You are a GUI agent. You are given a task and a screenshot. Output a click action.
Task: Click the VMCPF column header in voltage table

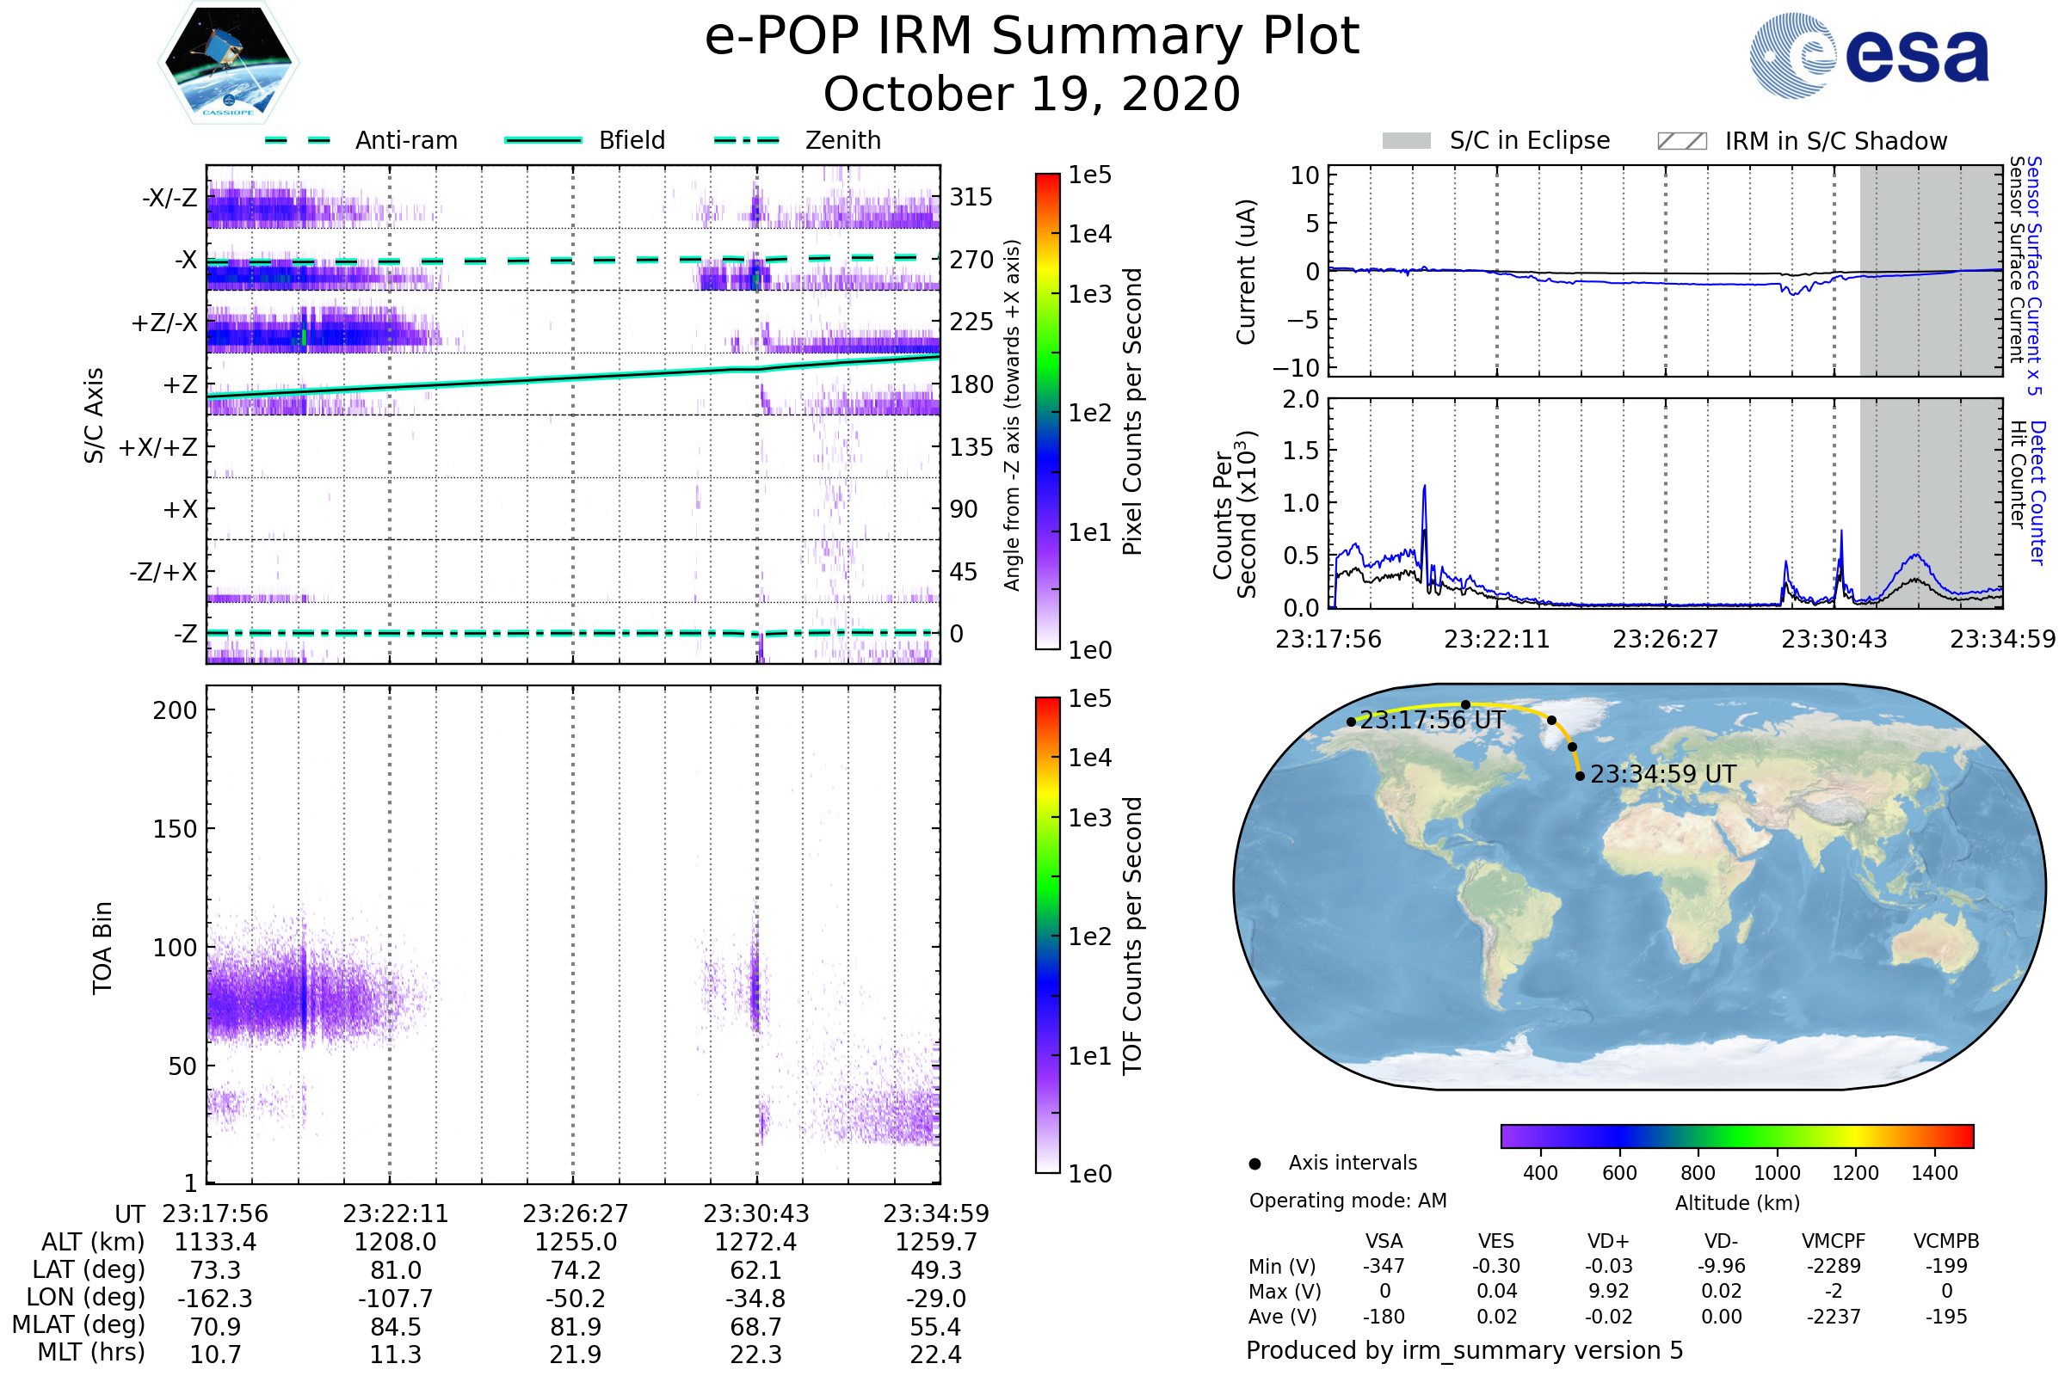[1834, 1242]
